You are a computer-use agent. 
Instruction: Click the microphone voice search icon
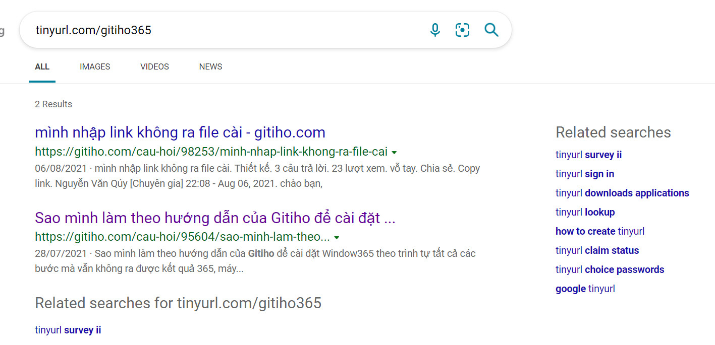coord(435,30)
